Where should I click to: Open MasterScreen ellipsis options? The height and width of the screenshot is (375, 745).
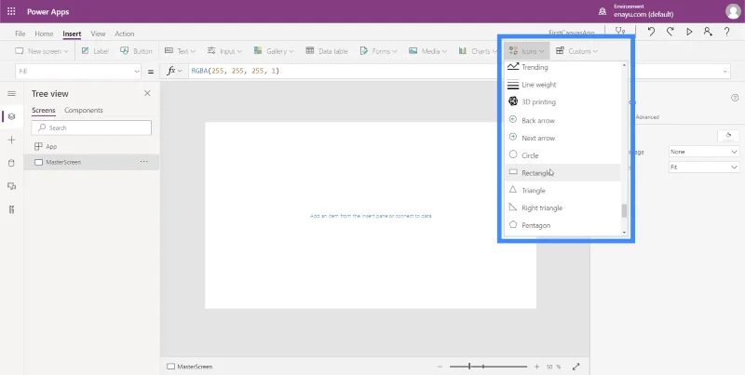pos(144,162)
